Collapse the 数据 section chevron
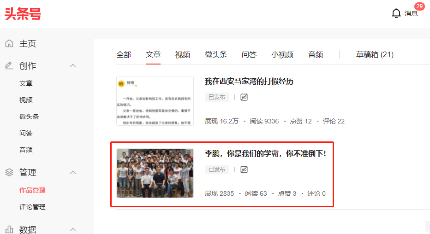 [73, 229]
